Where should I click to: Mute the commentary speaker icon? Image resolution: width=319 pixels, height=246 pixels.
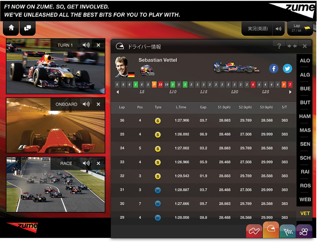click(278, 29)
